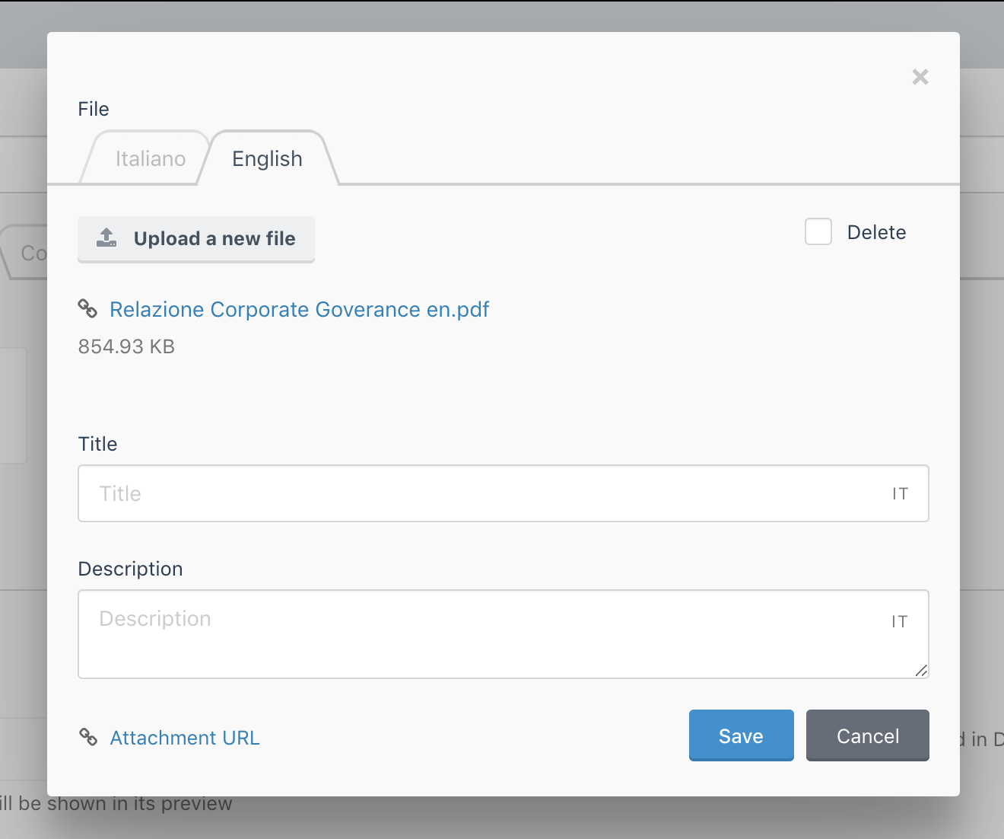Image resolution: width=1004 pixels, height=839 pixels.
Task: Click the resize handle of the Description textarea
Action: coord(922,671)
